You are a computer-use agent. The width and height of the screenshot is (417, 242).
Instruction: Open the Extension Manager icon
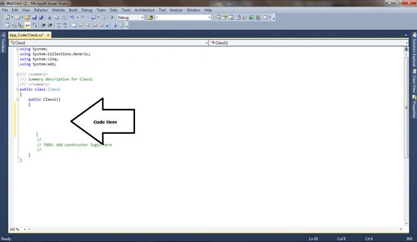(258, 17)
